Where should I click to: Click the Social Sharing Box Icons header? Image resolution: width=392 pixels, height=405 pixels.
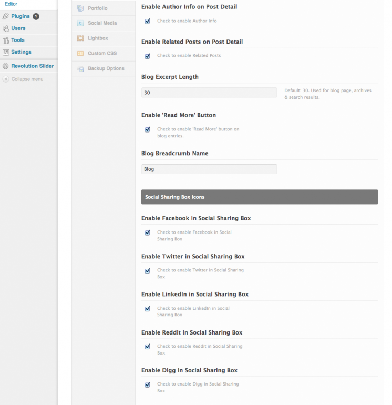pyautogui.click(x=260, y=197)
